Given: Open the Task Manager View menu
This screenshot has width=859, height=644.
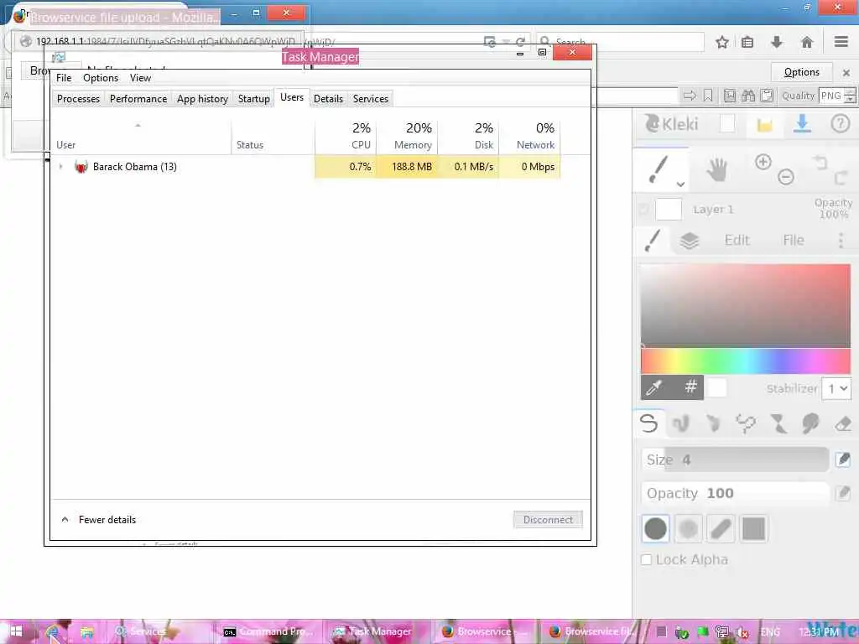Looking at the screenshot, I should tap(140, 78).
